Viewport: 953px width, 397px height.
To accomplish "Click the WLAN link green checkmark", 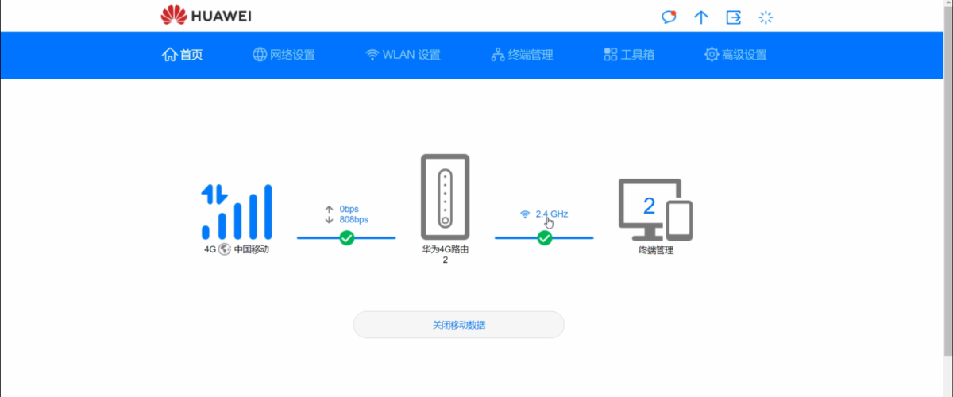I will click(x=545, y=237).
